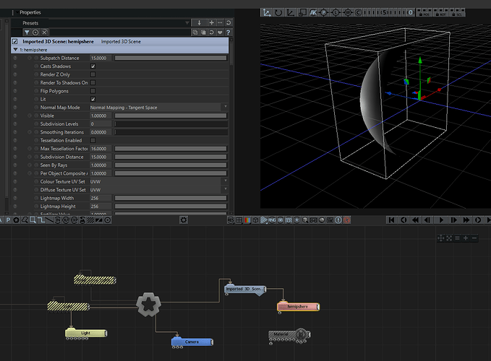The width and height of the screenshot is (491, 361).
Task: Click the paste properties icon
Action: coord(203,32)
